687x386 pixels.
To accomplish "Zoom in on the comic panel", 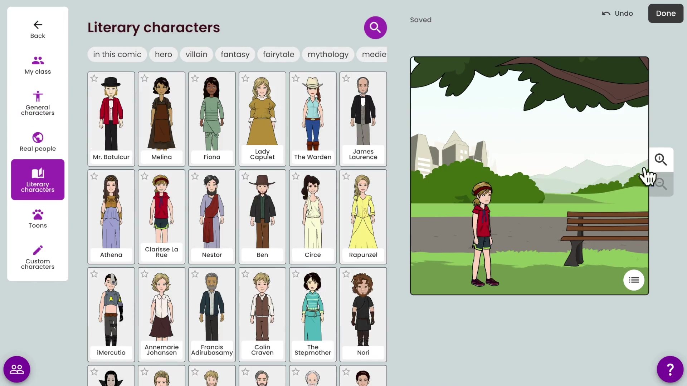I will pos(661,159).
